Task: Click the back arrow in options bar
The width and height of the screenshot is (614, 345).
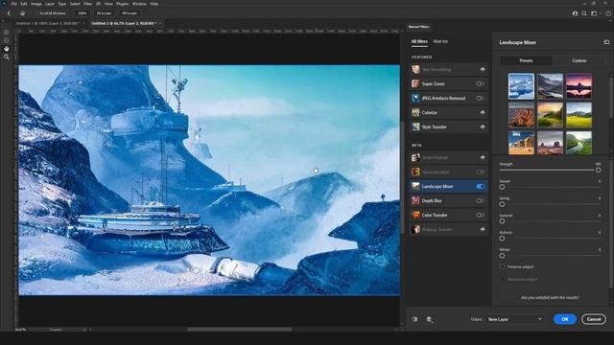Action: click(x=9, y=13)
